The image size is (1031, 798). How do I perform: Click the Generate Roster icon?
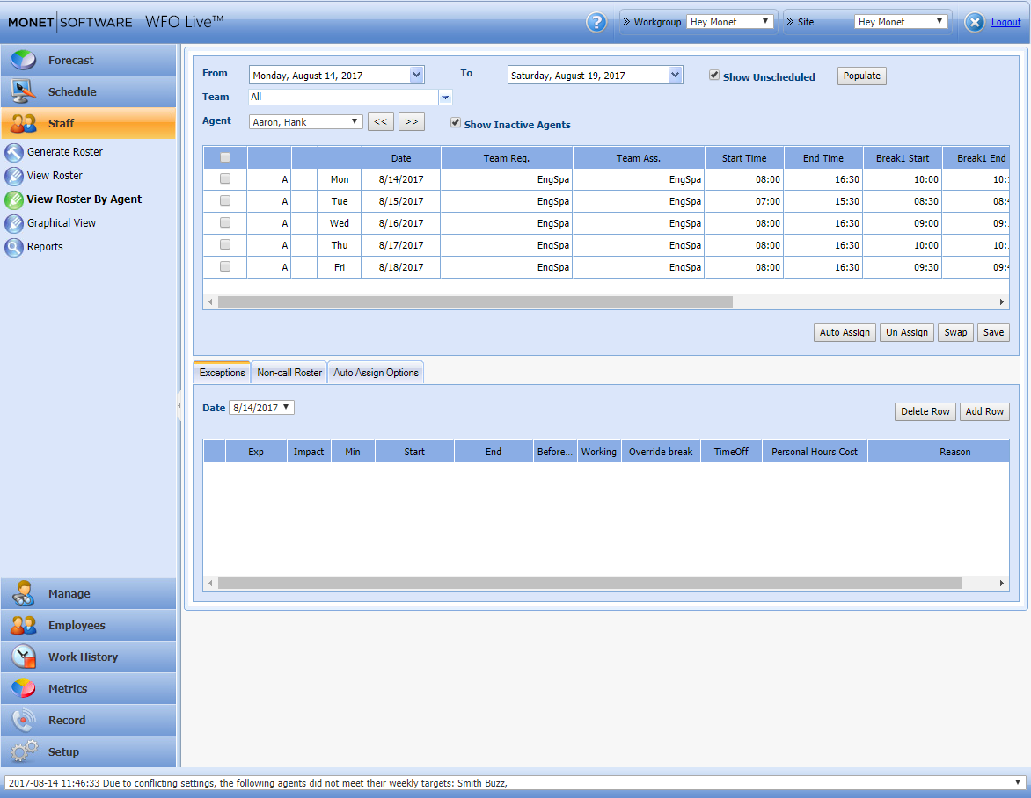click(x=14, y=152)
